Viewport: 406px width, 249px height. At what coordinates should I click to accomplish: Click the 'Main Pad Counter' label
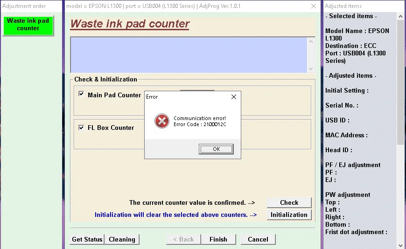(114, 95)
